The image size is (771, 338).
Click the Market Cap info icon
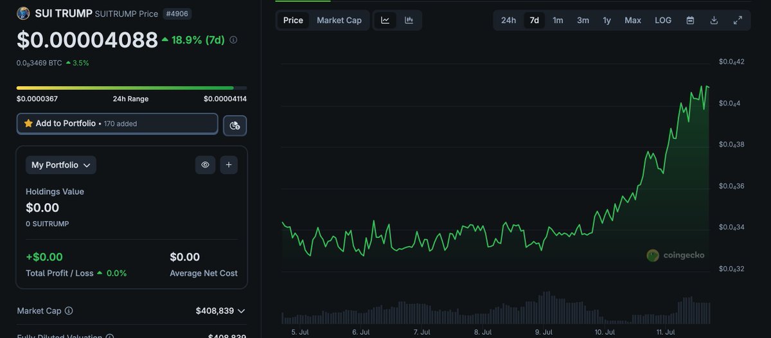pos(69,311)
